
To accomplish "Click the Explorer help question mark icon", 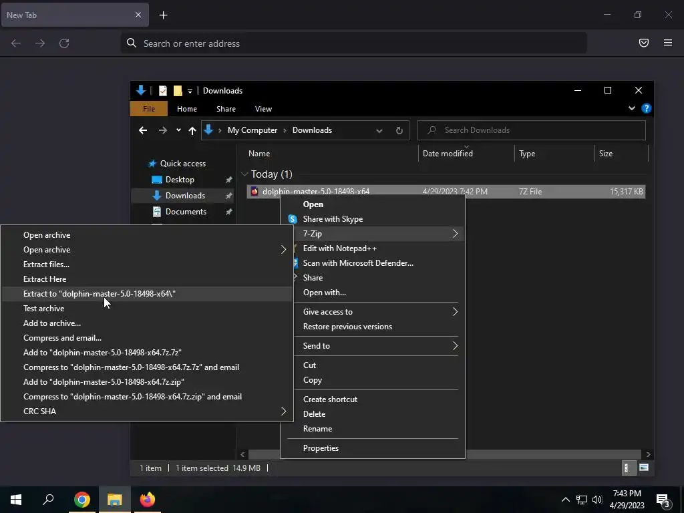I will [x=647, y=108].
